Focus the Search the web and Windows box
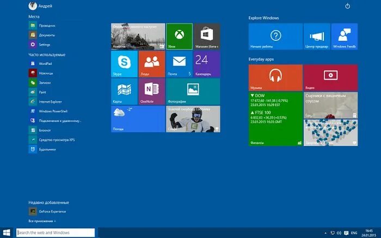Viewport: 381px width, 238px height. pyautogui.click(x=56, y=233)
